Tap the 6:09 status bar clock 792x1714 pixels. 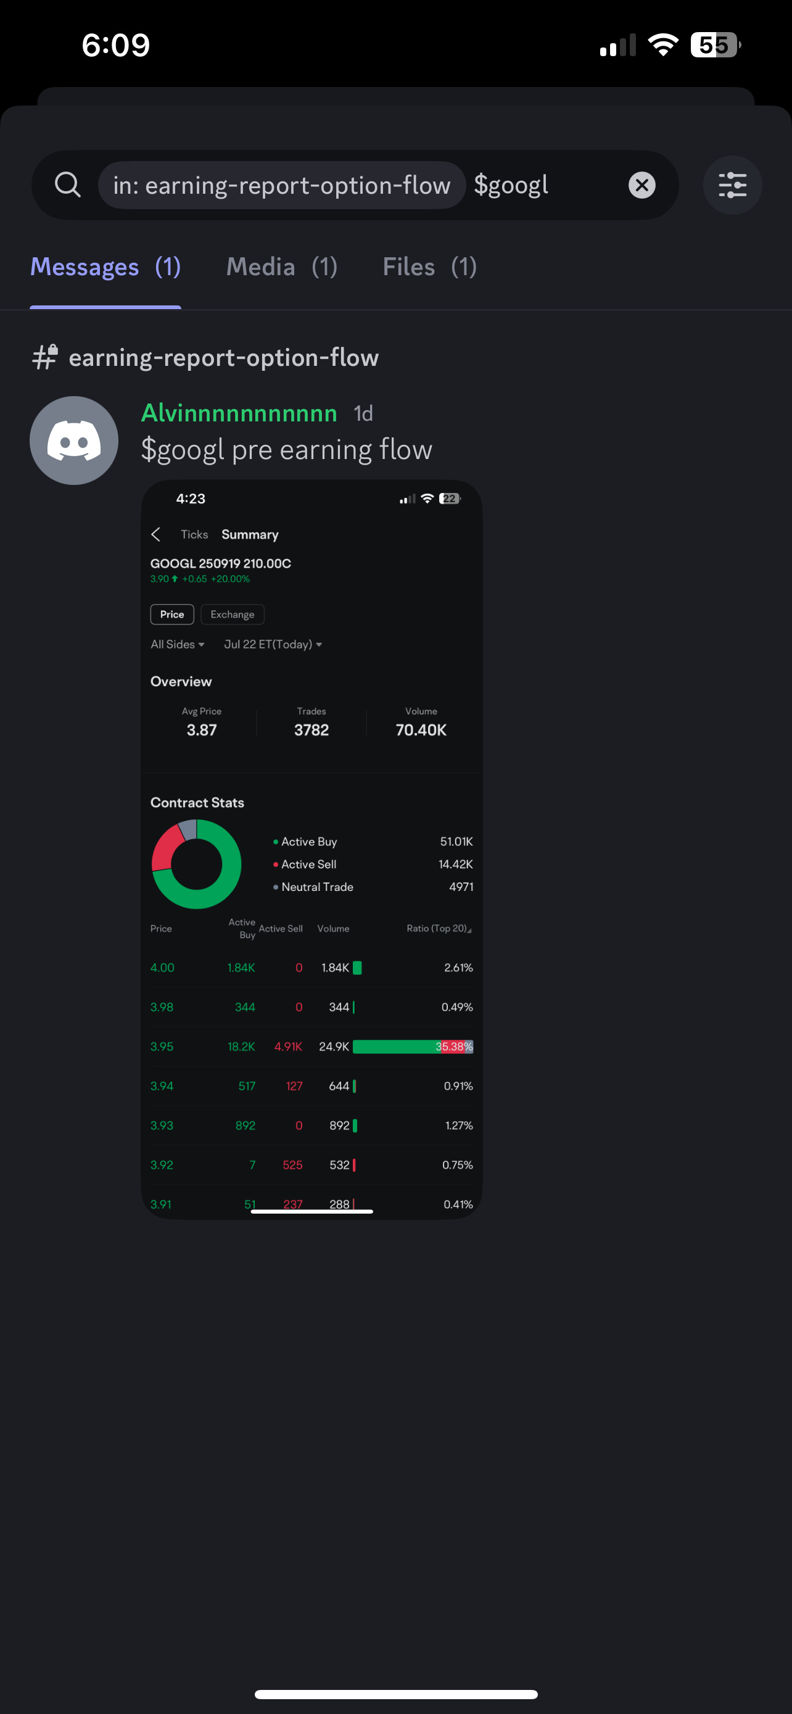pyautogui.click(x=116, y=45)
